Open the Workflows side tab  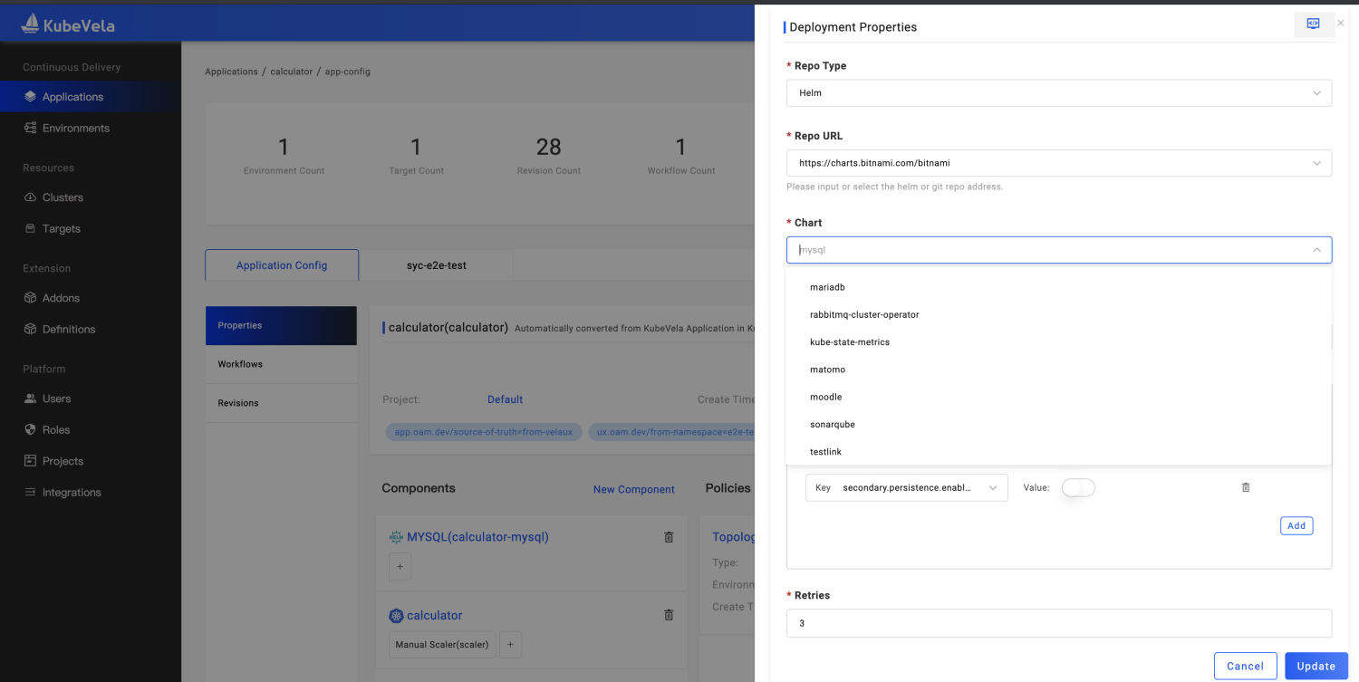pyautogui.click(x=240, y=364)
